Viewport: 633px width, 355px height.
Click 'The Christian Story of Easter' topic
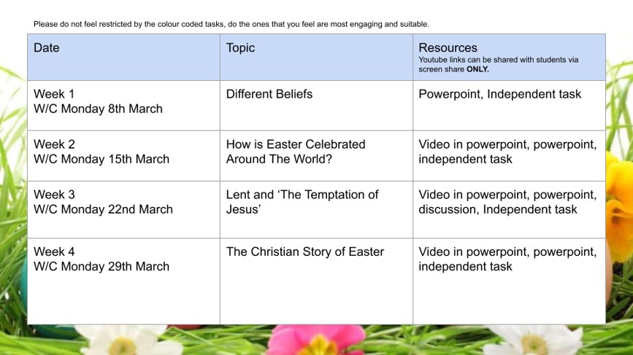[x=317, y=281]
